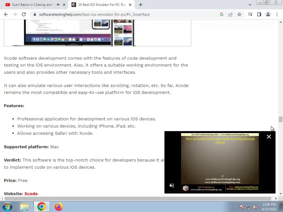
Task: Reload the current page
Action: click(24, 14)
